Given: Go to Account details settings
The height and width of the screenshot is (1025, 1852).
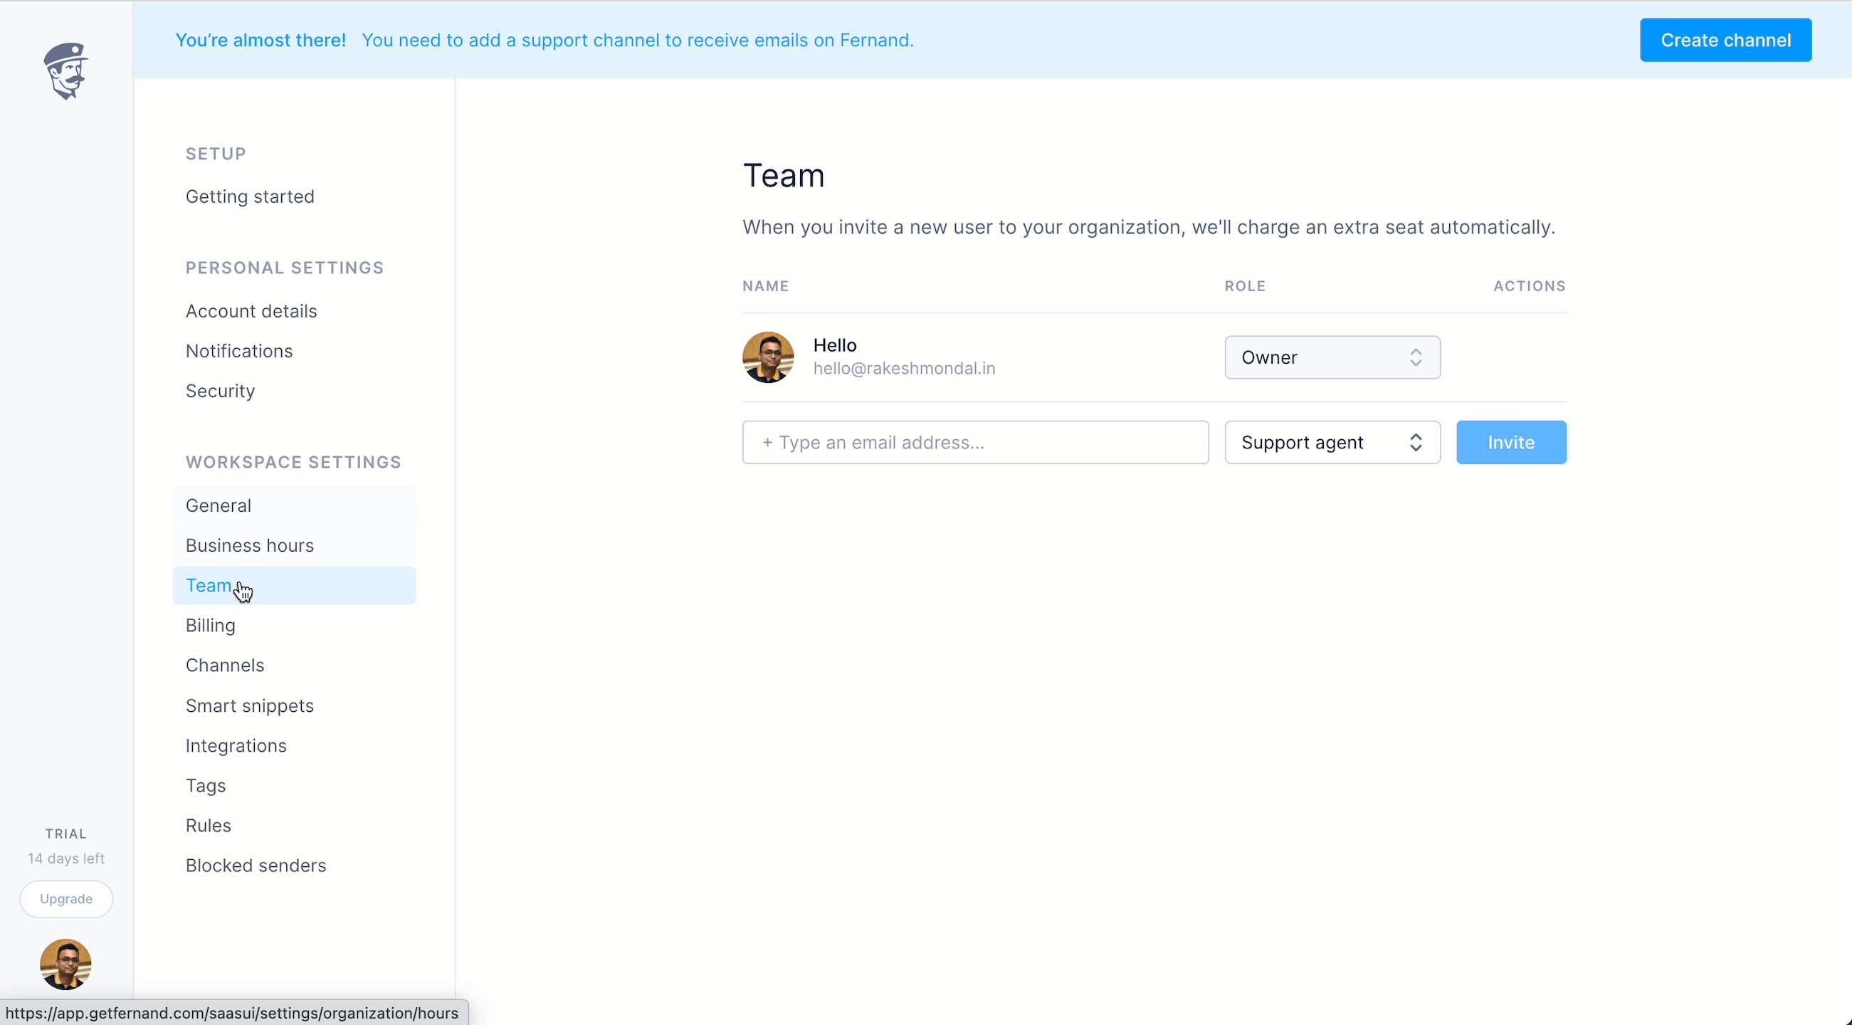Looking at the screenshot, I should click(251, 311).
